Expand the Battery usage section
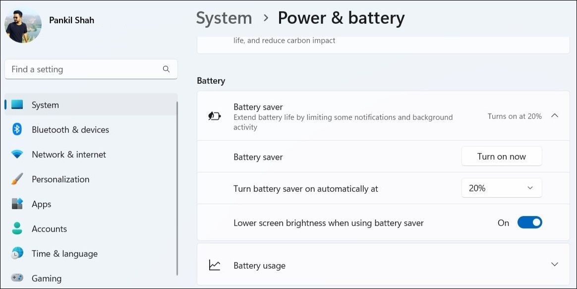 555,265
